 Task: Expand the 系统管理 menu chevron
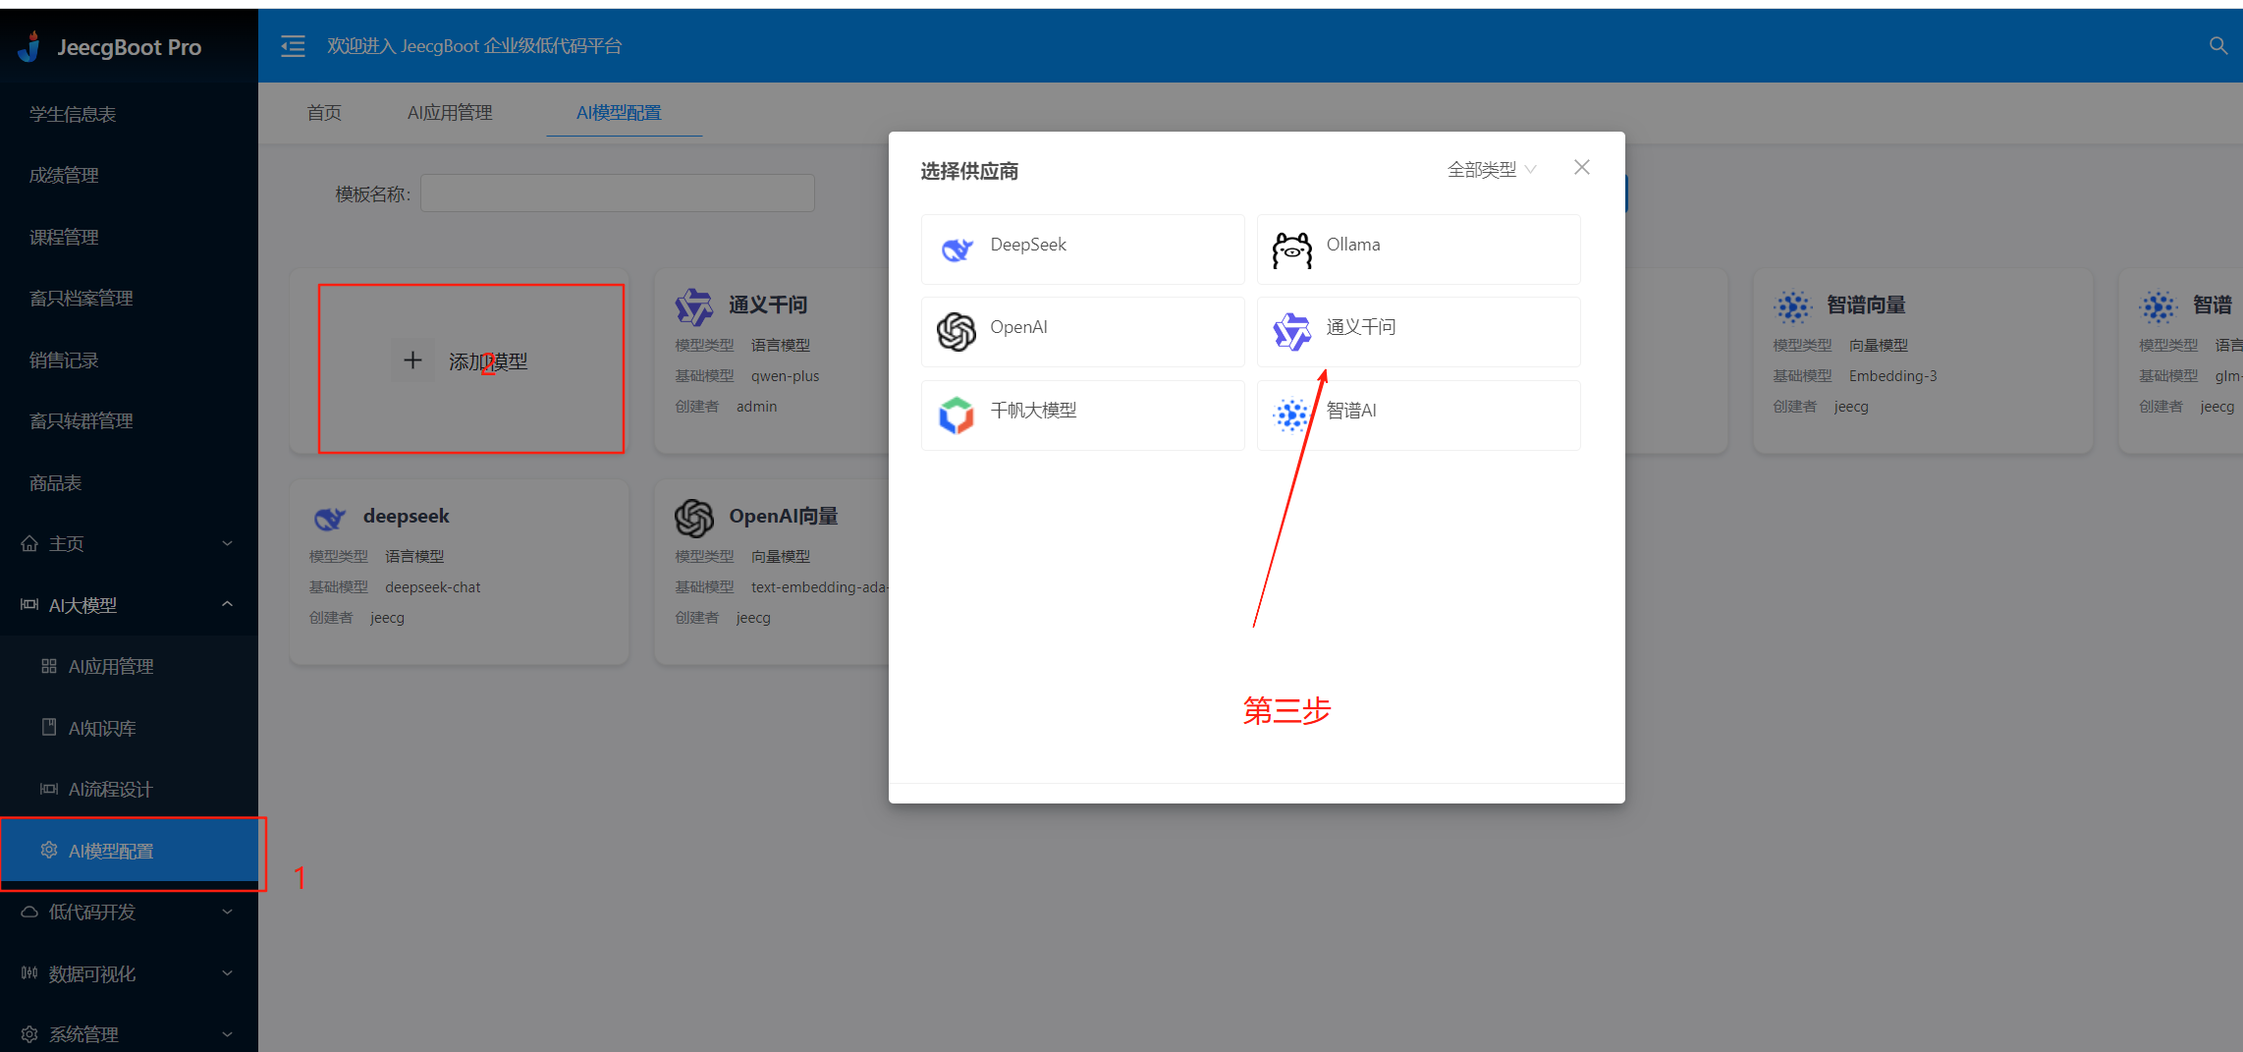click(x=228, y=1034)
